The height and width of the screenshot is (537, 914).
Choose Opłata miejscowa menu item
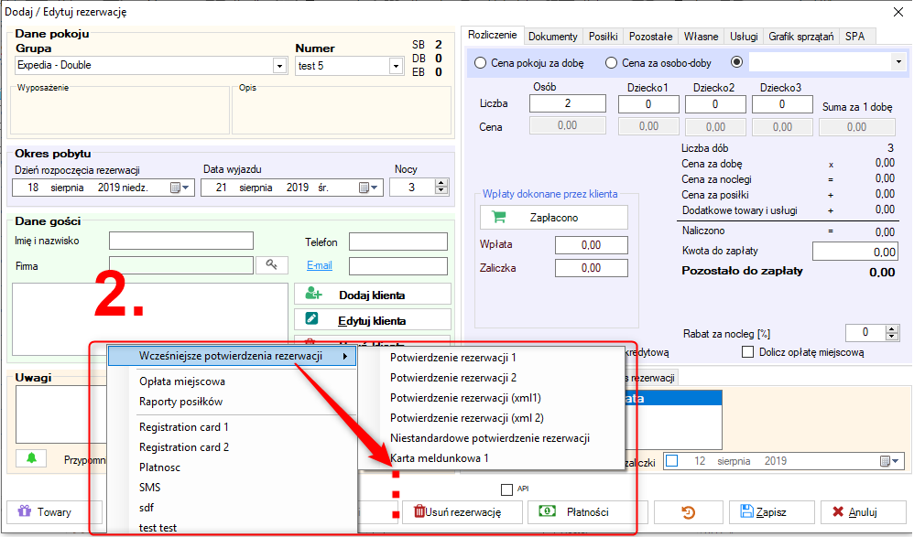click(232, 381)
